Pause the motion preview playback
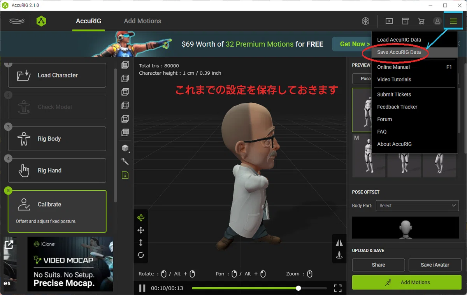This screenshot has width=467, height=295. pos(142,288)
